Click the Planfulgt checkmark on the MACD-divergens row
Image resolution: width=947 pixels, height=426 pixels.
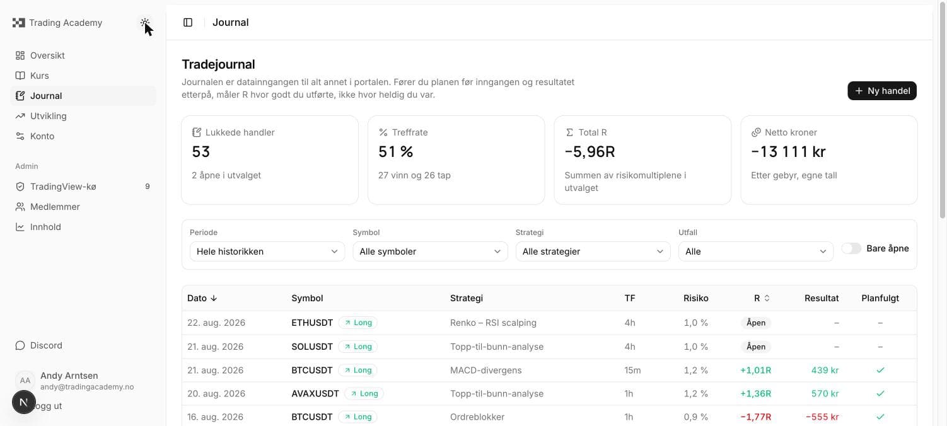click(880, 370)
